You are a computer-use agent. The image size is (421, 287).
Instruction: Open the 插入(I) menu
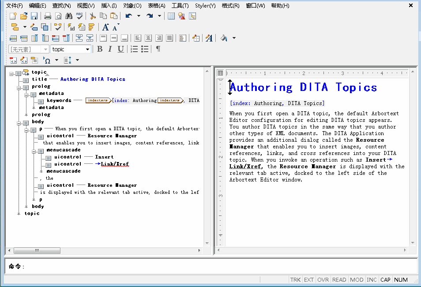point(109,6)
